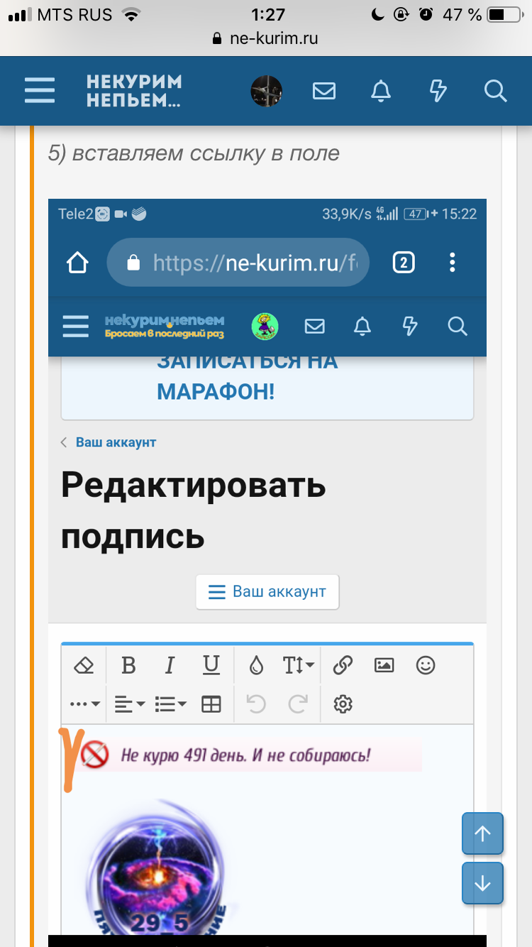Viewport: 532px width, 947px height.
Task: Toggle bold formatting
Action: (x=128, y=665)
